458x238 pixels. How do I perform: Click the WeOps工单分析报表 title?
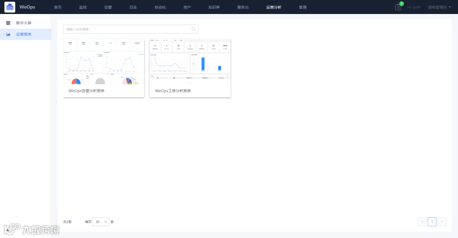coord(173,91)
